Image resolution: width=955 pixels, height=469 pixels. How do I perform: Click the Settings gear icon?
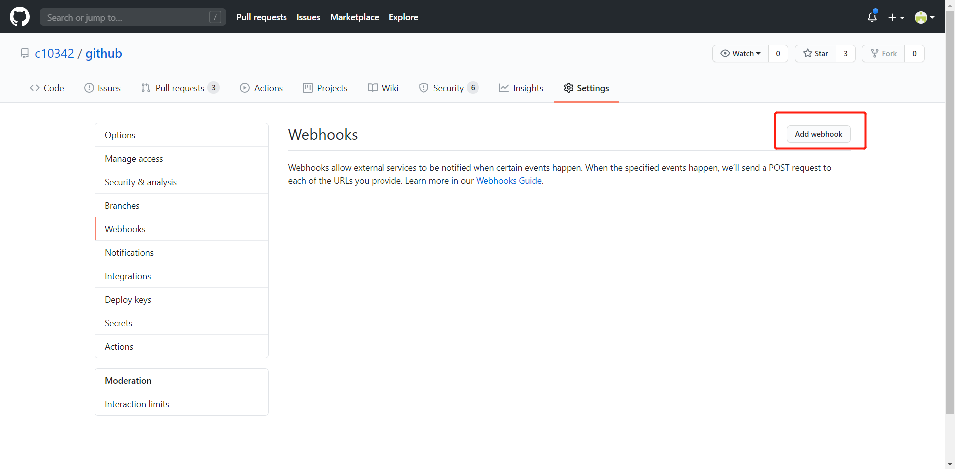[x=569, y=88]
